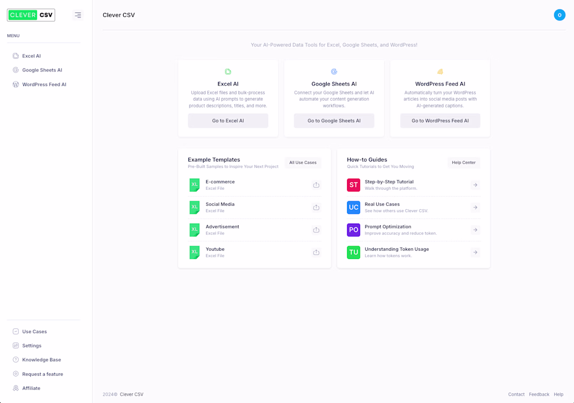This screenshot has width=574, height=403.
Task: Click the upload icon for Social Media template
Action: (x=316, y=207)
